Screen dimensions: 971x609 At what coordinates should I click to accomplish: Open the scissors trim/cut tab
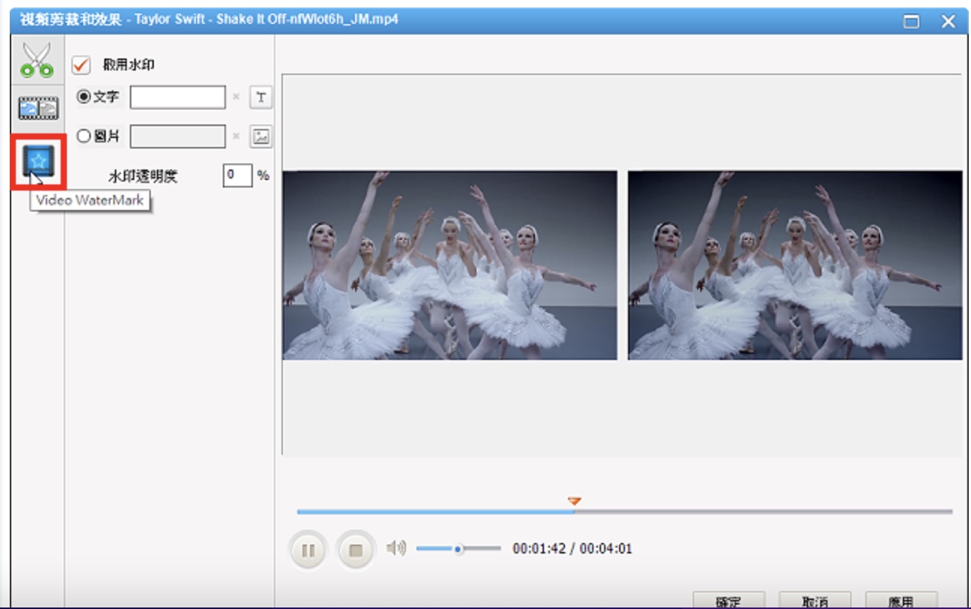coord(37,61)
